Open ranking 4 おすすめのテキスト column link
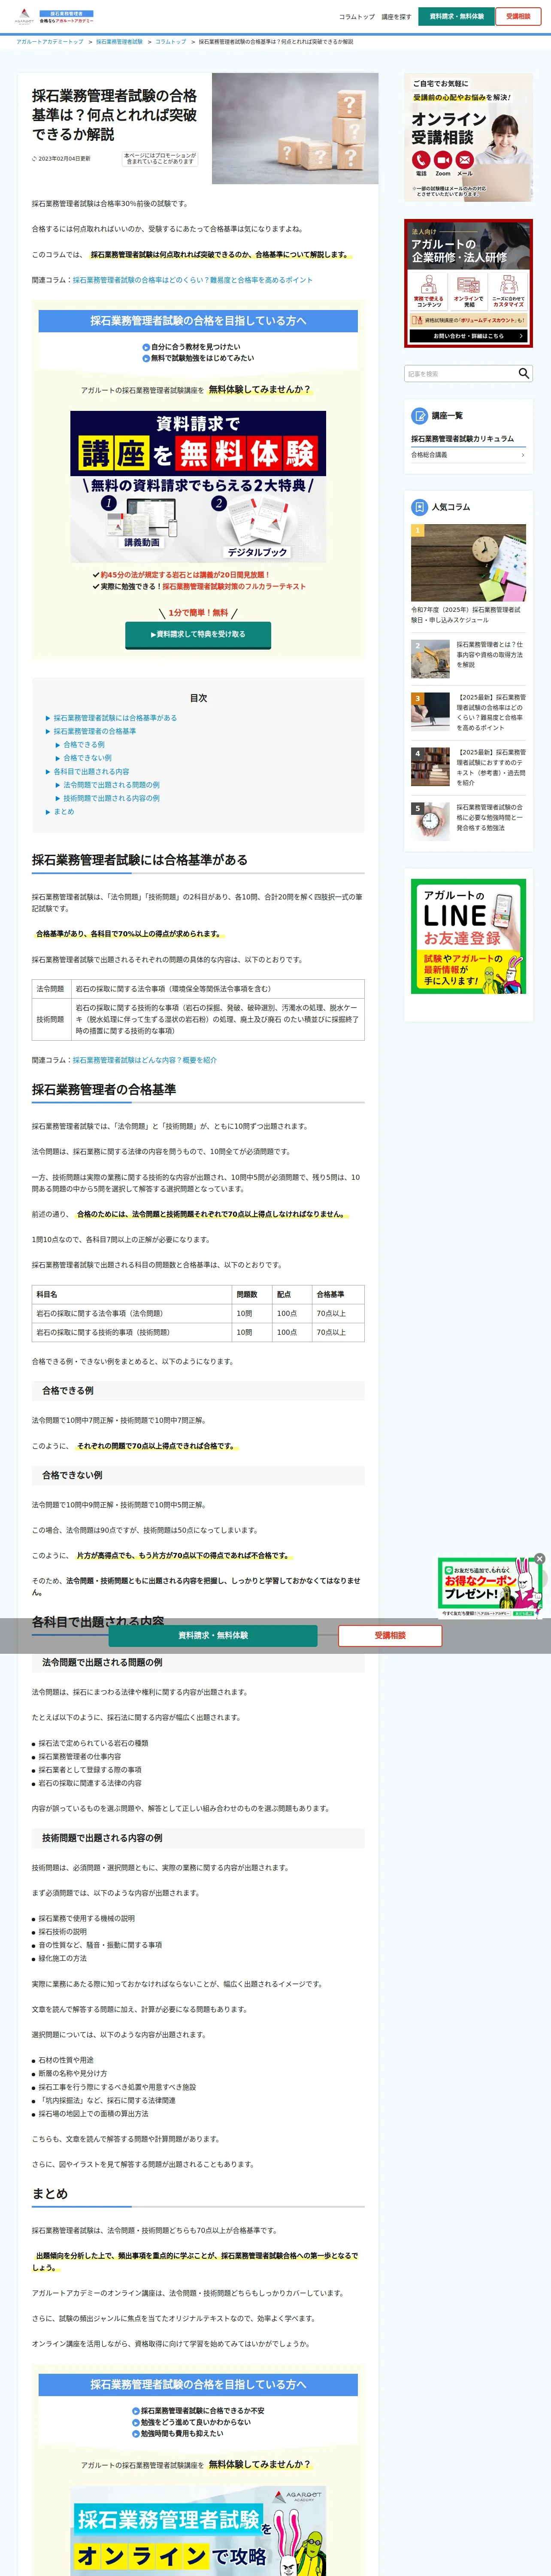This screenshot has width=551, height=2576. coord(490,767)
